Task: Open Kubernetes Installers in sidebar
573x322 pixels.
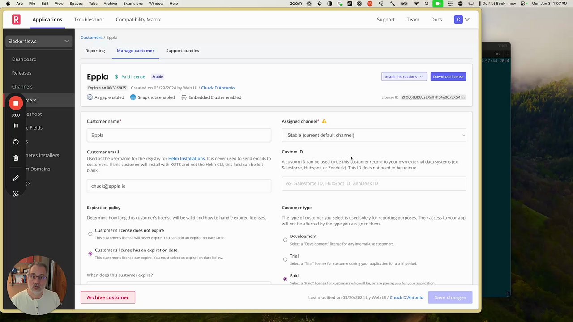Action: [x=42, y=155]
